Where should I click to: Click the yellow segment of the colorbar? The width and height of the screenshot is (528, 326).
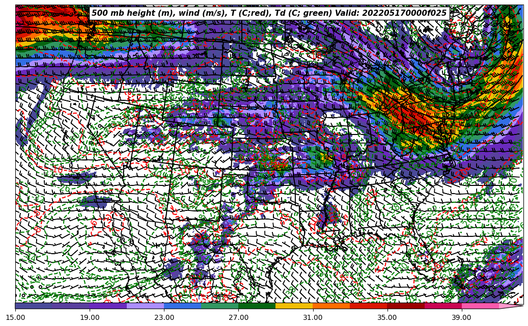pyautogui.click(x=294, y=306)
